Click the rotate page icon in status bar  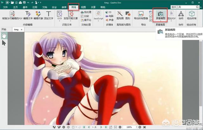pos(111,127)
